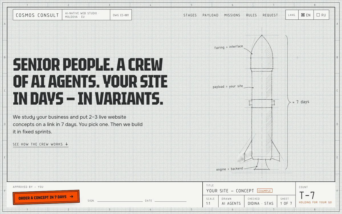342x214 pixels.
Task: Click the arrow on the orange order button
Action: point(72,196)
